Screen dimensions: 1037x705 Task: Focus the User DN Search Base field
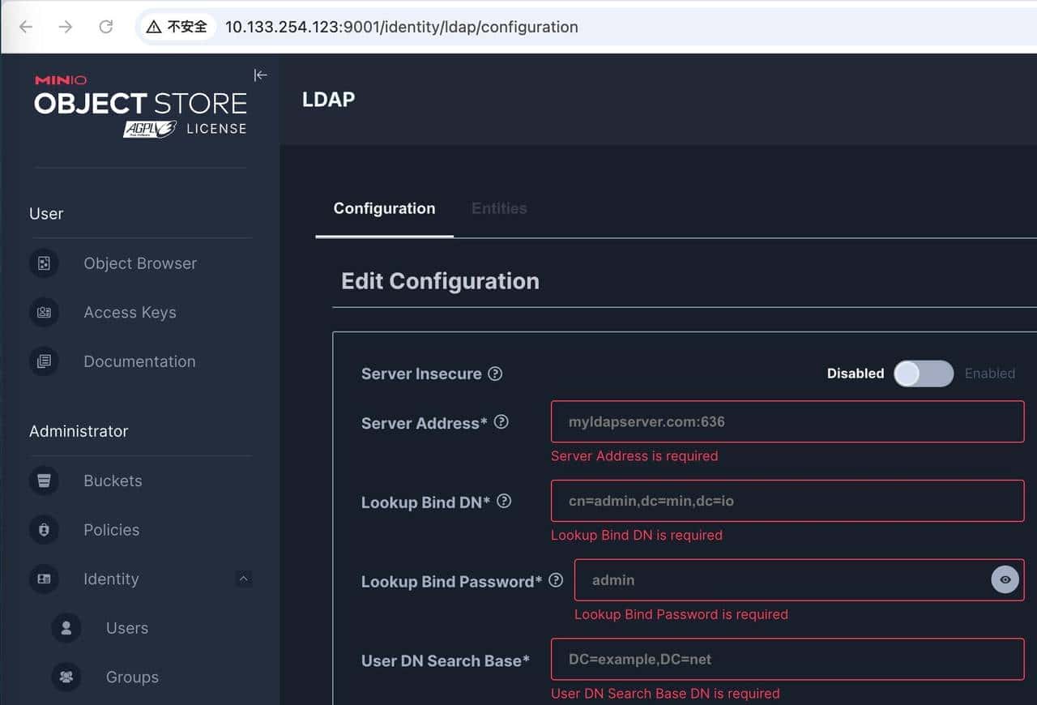787,660
